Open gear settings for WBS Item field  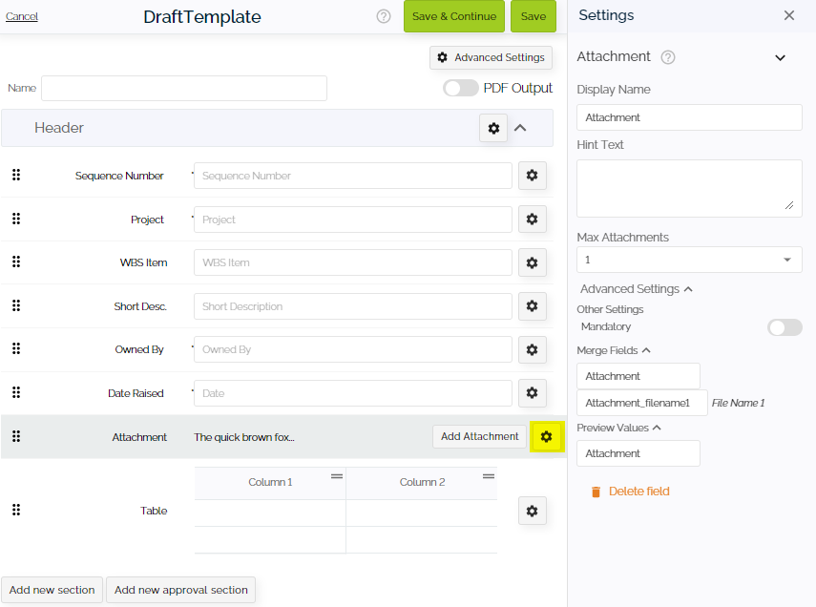(x=532, y=262)
